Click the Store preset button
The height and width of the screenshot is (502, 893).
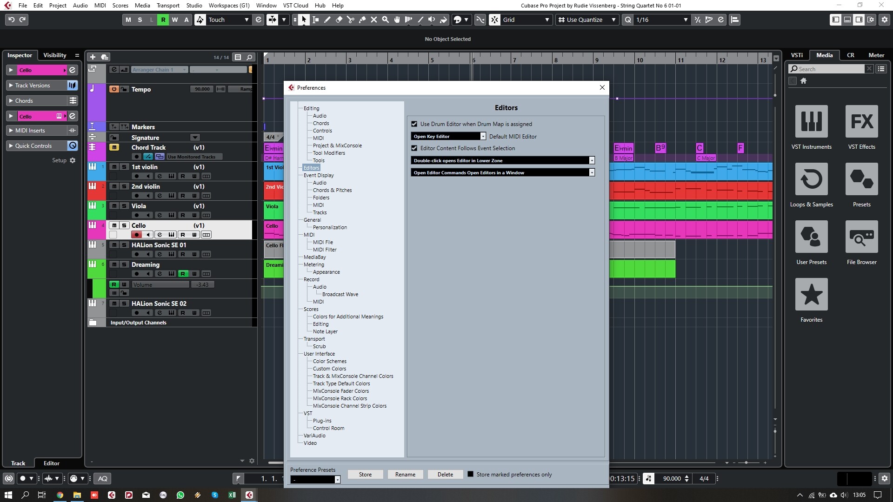pyautogui.click(x=365, y=474)
